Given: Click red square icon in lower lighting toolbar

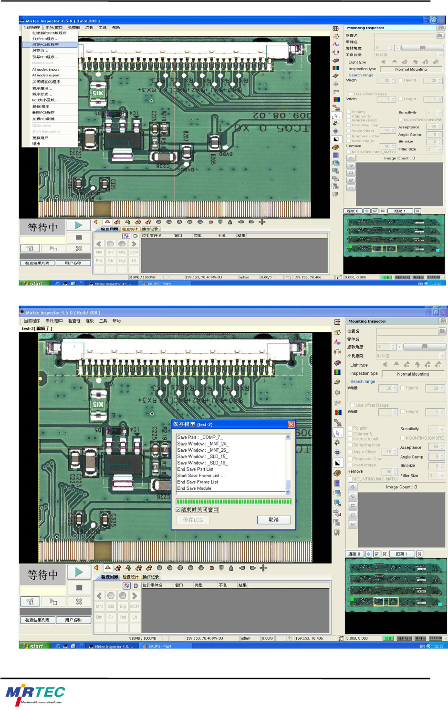Looking at the screenshot, I should 211,568.
